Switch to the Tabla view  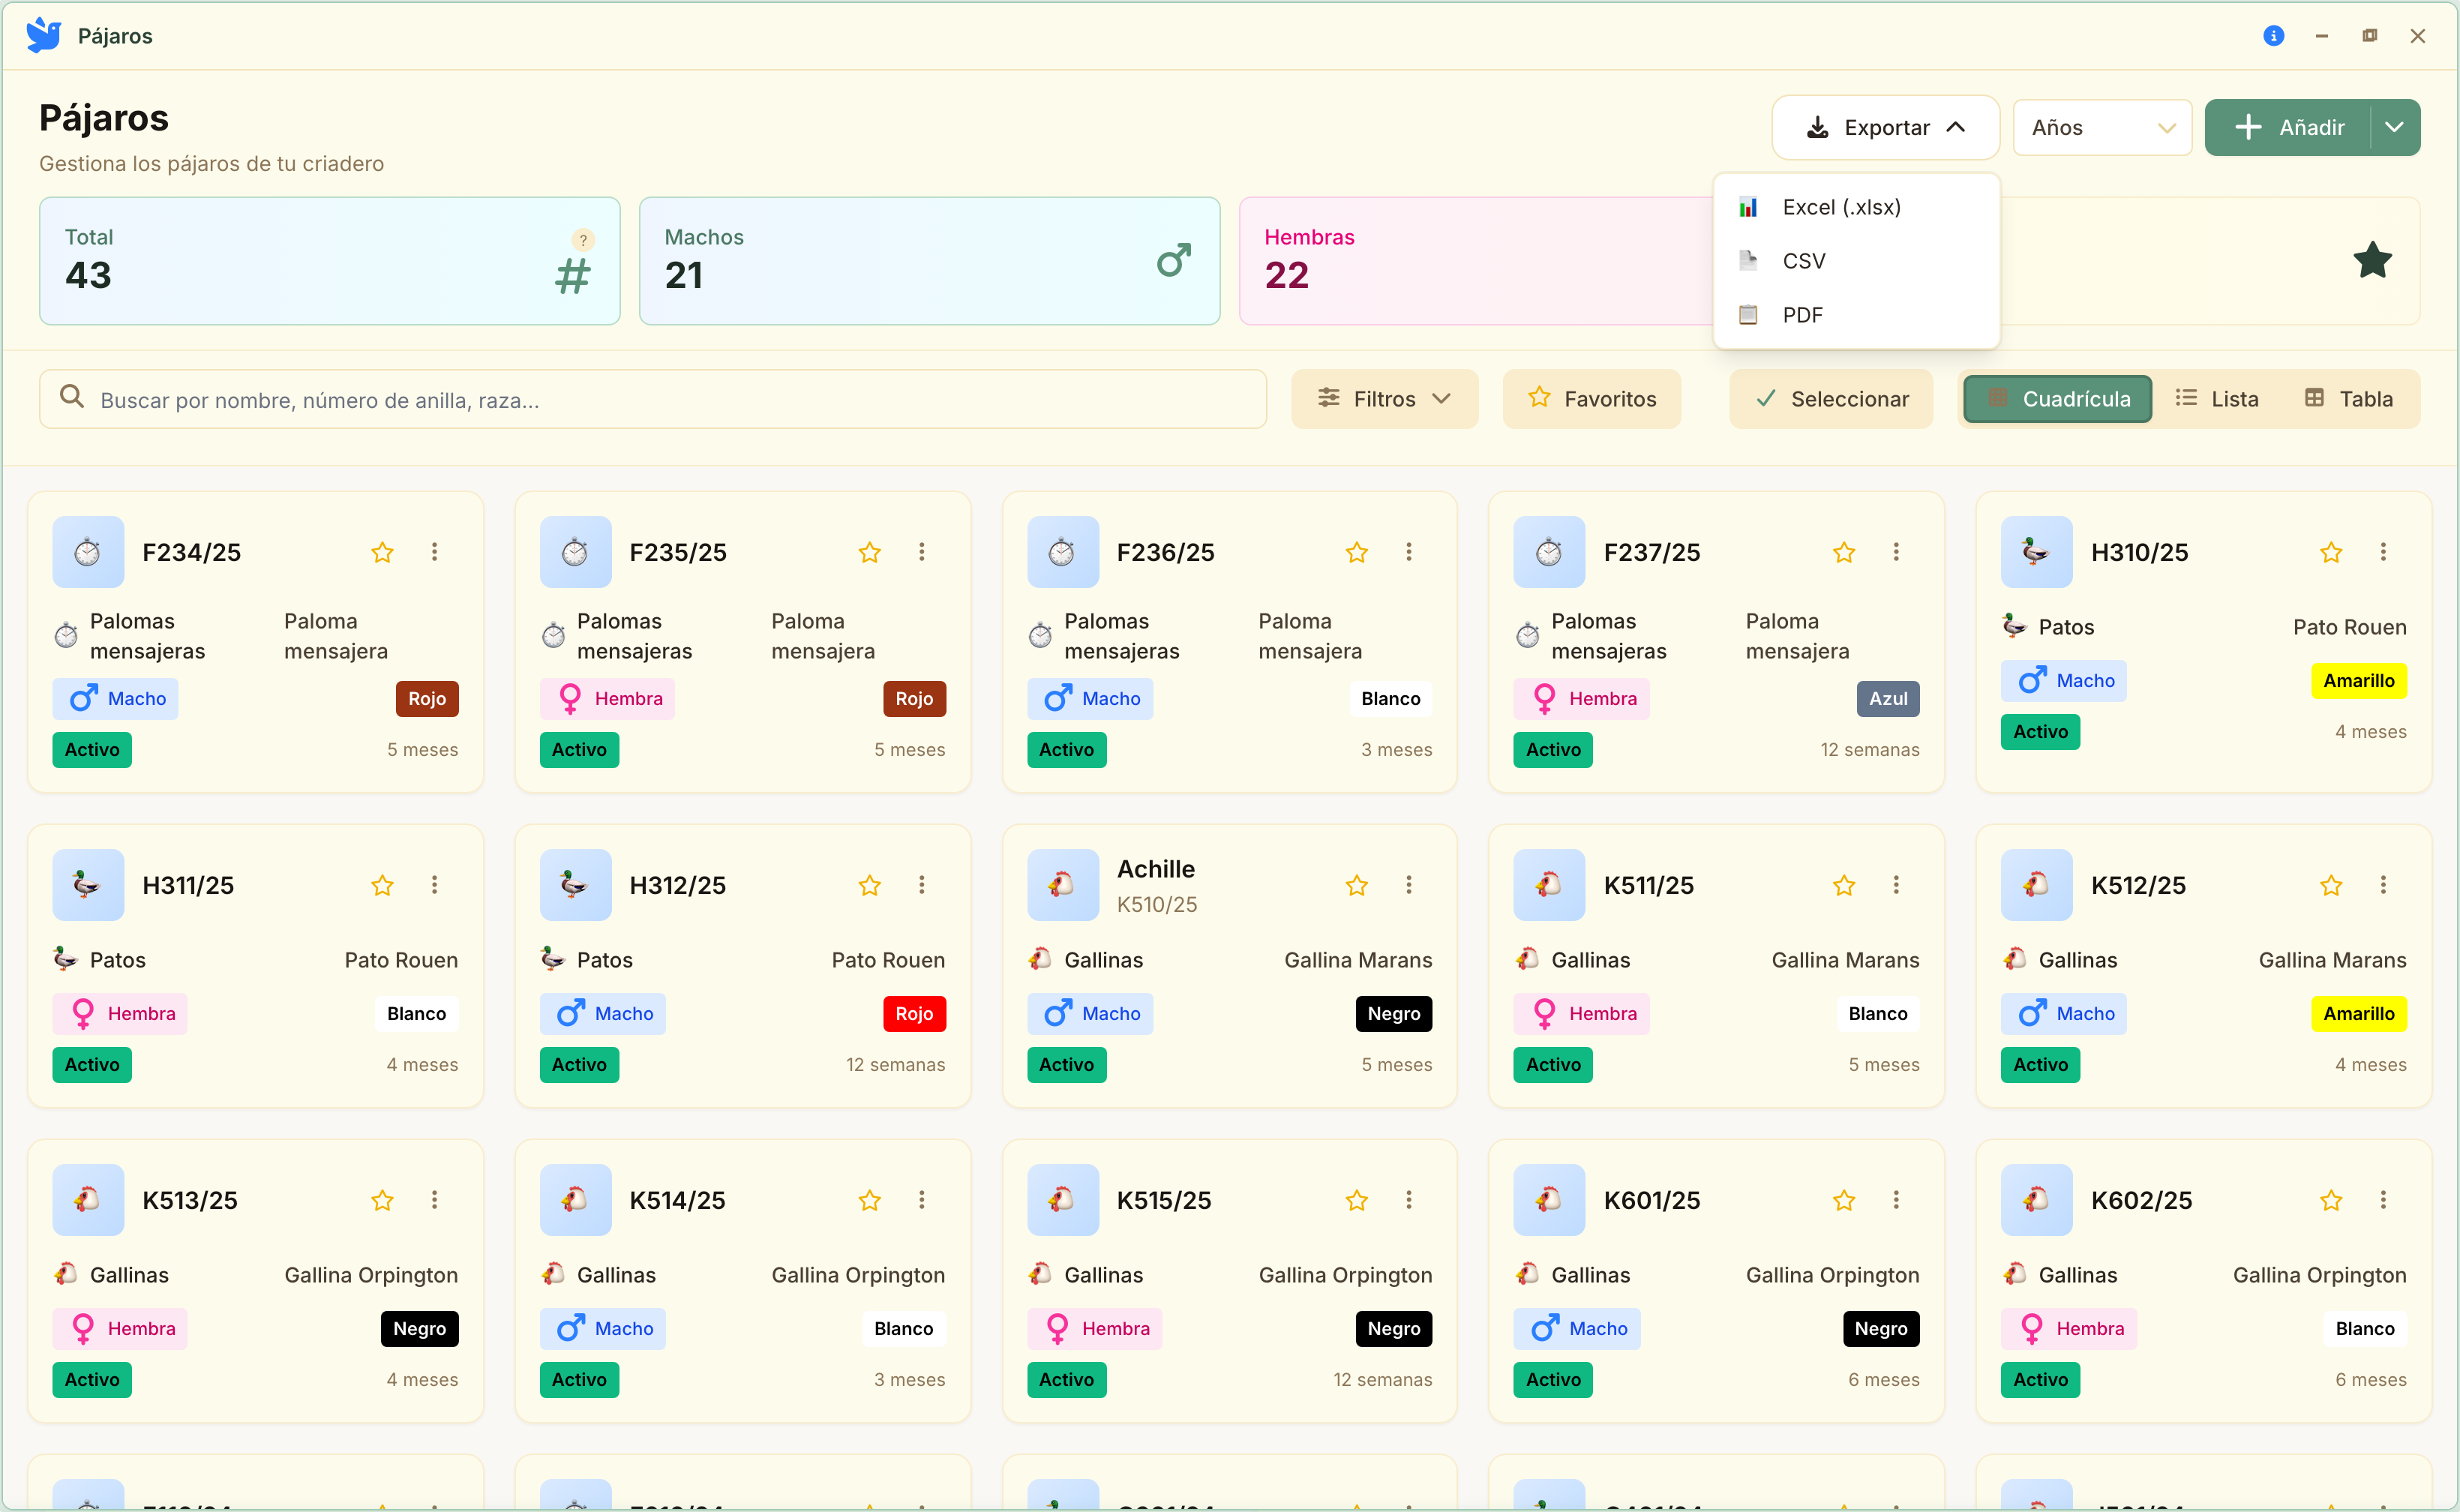click(x=2349, y=399)
